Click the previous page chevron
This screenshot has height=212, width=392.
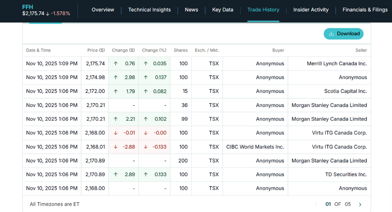316,205
